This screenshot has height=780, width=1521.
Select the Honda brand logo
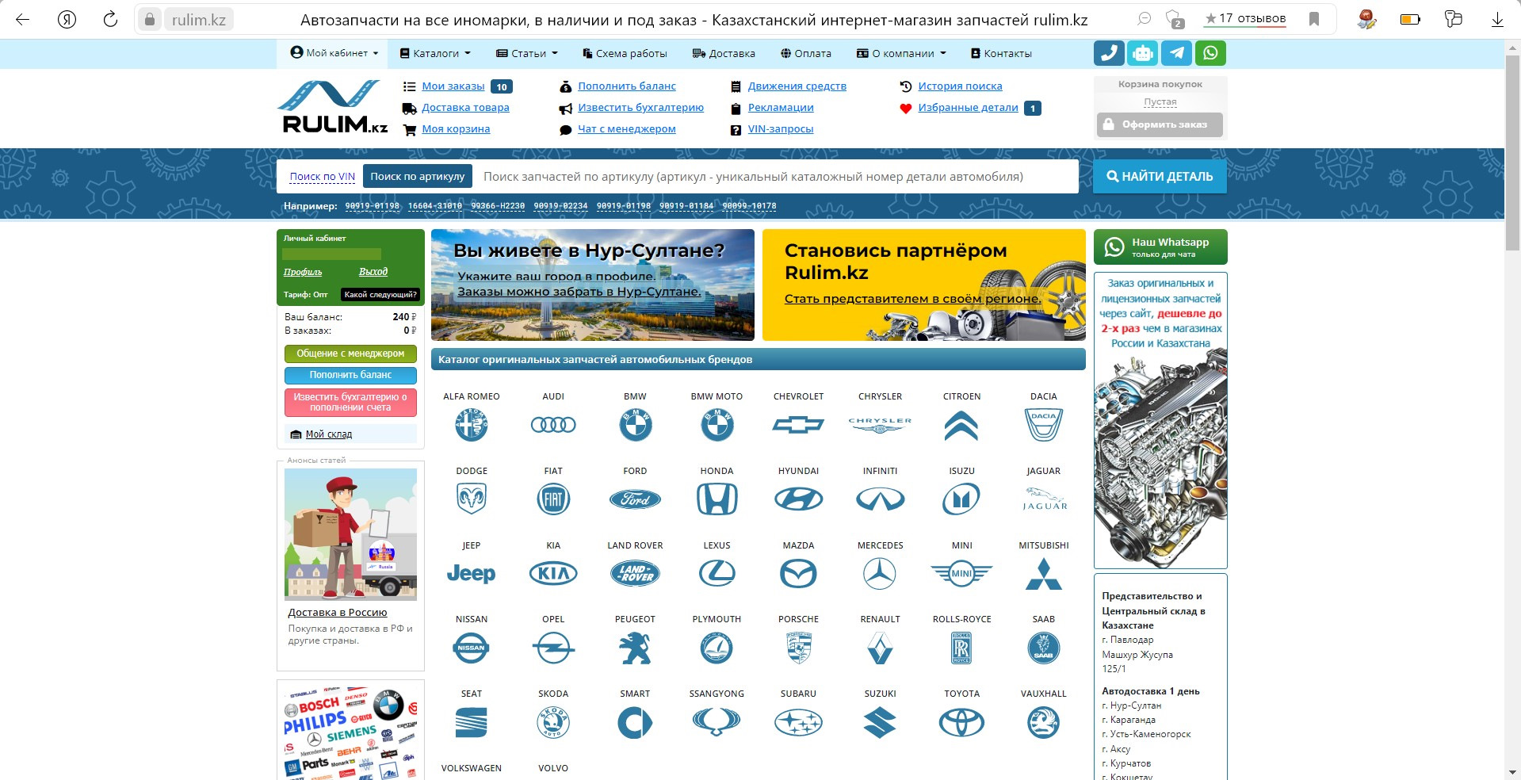click(x=717, y=499)
